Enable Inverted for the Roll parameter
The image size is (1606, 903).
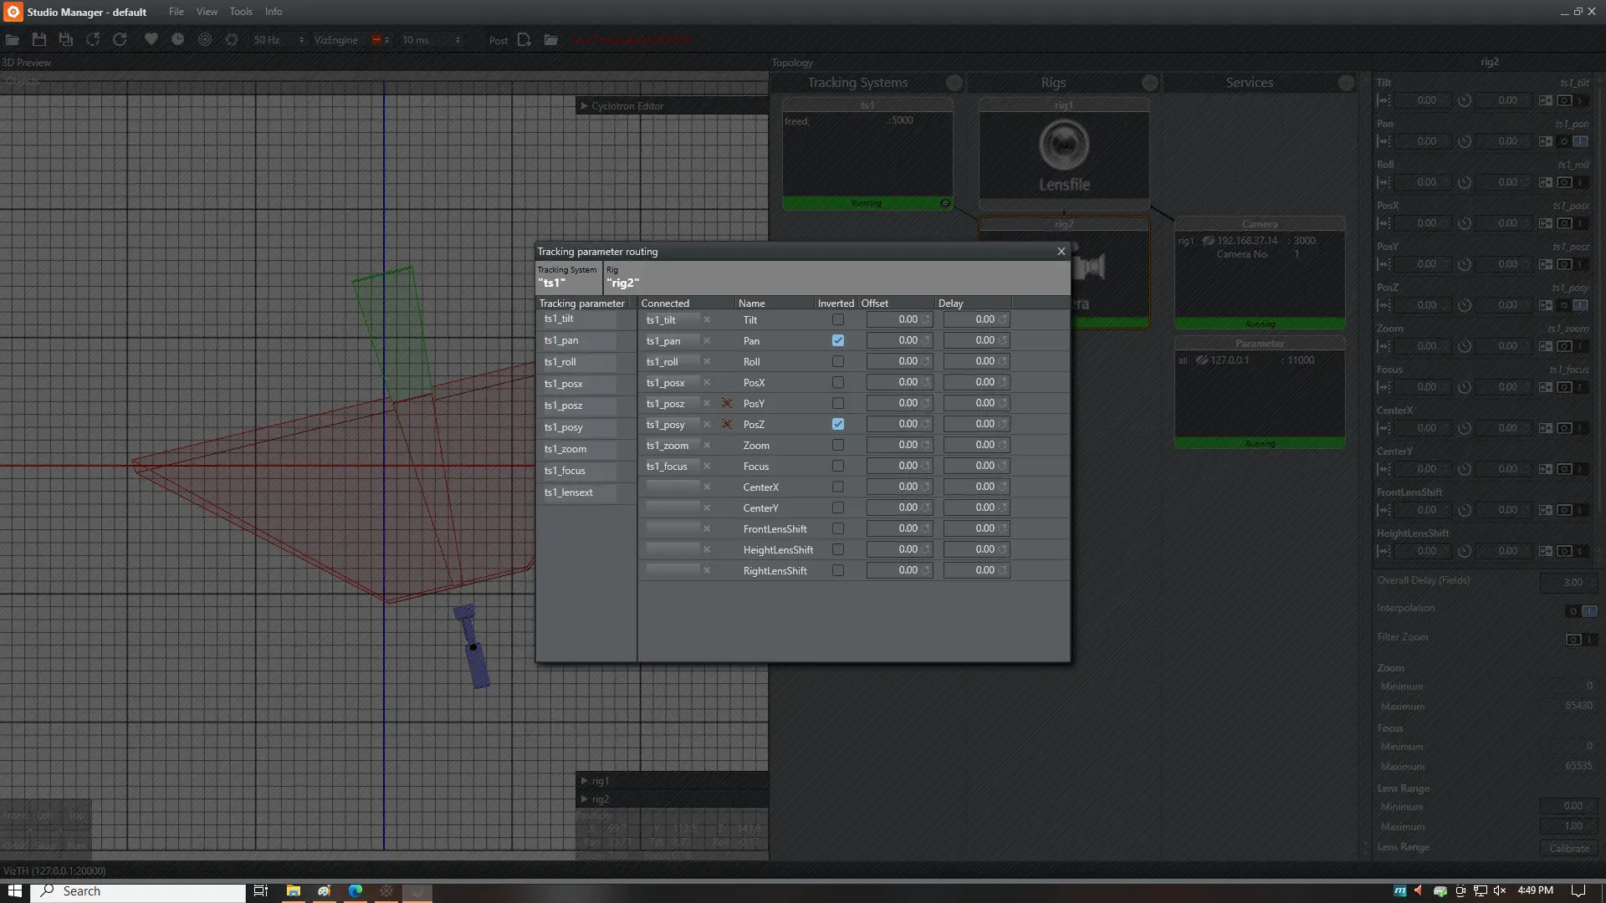[838, 362]
